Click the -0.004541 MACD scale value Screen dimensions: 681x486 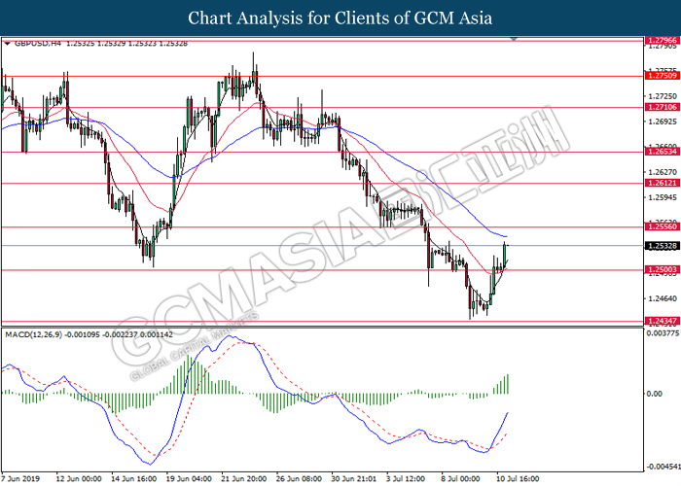(x=663, y=467)
